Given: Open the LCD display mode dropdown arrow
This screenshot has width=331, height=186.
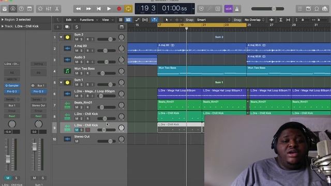Looking at the screenshot, I should click(x=193, y=9).
